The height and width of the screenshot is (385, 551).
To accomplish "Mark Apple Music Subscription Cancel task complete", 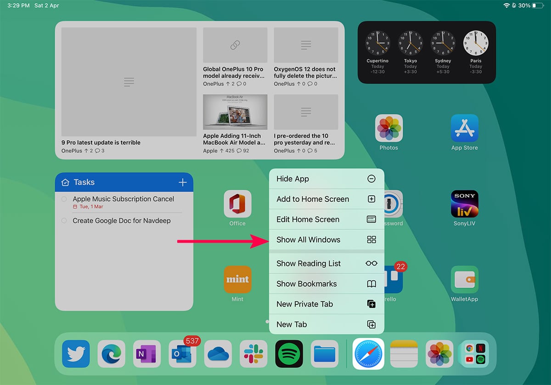I will tap(64, 199).
